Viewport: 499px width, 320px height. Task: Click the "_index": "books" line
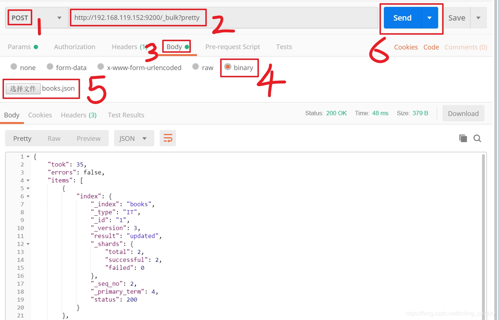tap(123, 204)
